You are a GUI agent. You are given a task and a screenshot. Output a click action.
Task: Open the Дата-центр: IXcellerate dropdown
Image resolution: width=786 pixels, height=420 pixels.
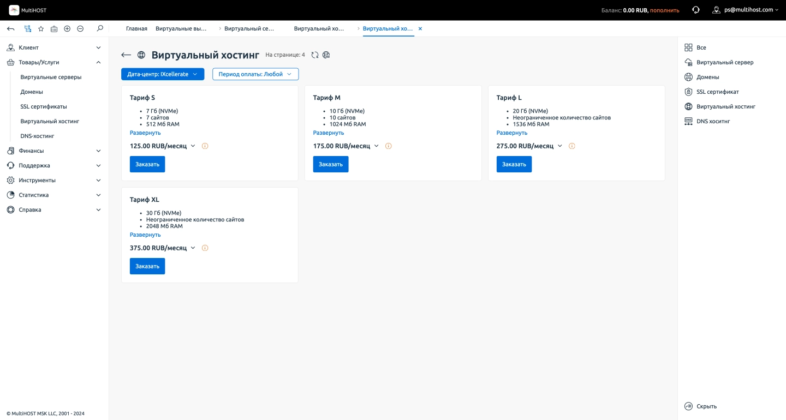coord(163,74)
